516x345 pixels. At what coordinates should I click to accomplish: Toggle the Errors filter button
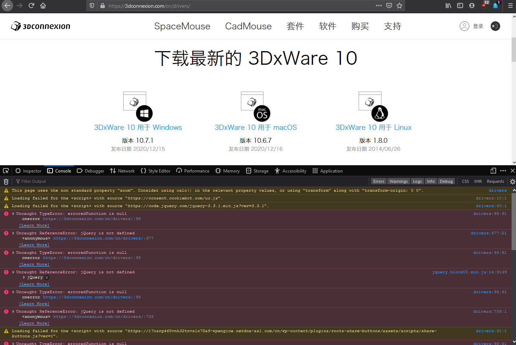(378, 181)
